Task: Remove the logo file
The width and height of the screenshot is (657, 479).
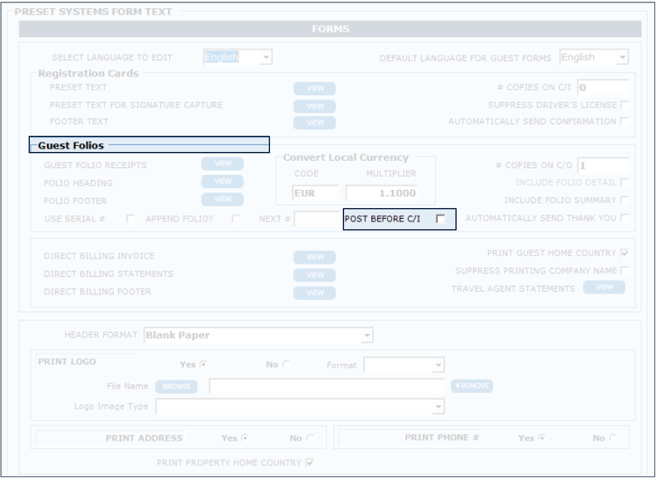Action: pyautogui.click(x=472, y=386)
